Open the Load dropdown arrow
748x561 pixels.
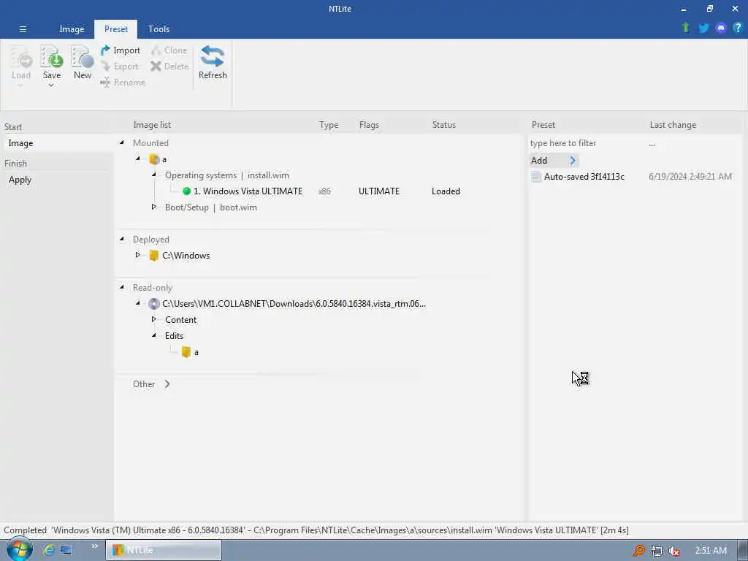click(x=20, y=85)
